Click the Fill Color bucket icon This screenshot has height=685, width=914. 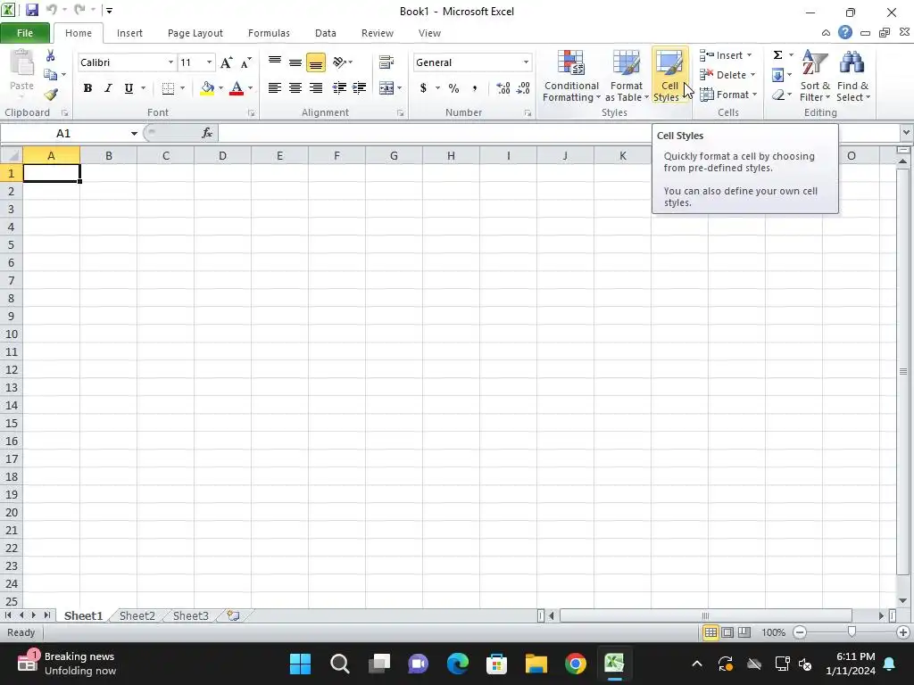[x=207, y=88]
